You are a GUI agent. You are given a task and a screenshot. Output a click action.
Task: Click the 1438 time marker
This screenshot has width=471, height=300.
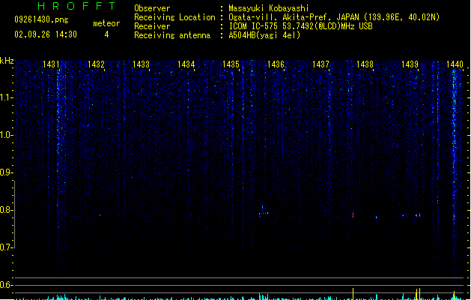tap(365, 64)
